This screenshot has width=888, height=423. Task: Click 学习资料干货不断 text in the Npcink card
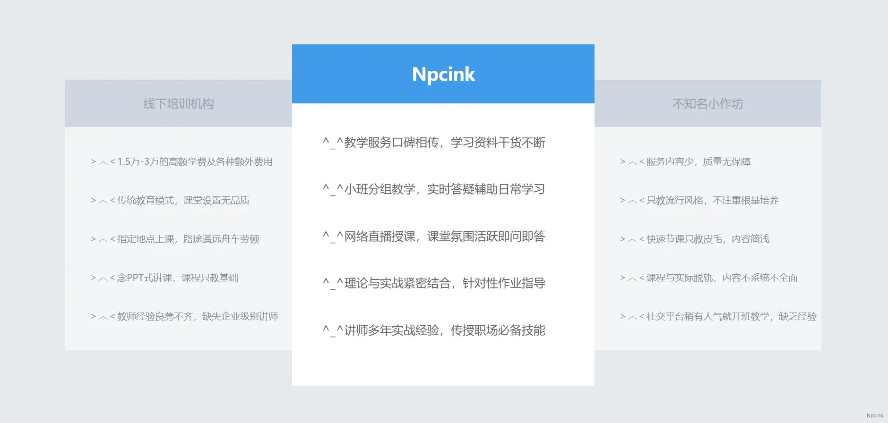tap(498, 143)
